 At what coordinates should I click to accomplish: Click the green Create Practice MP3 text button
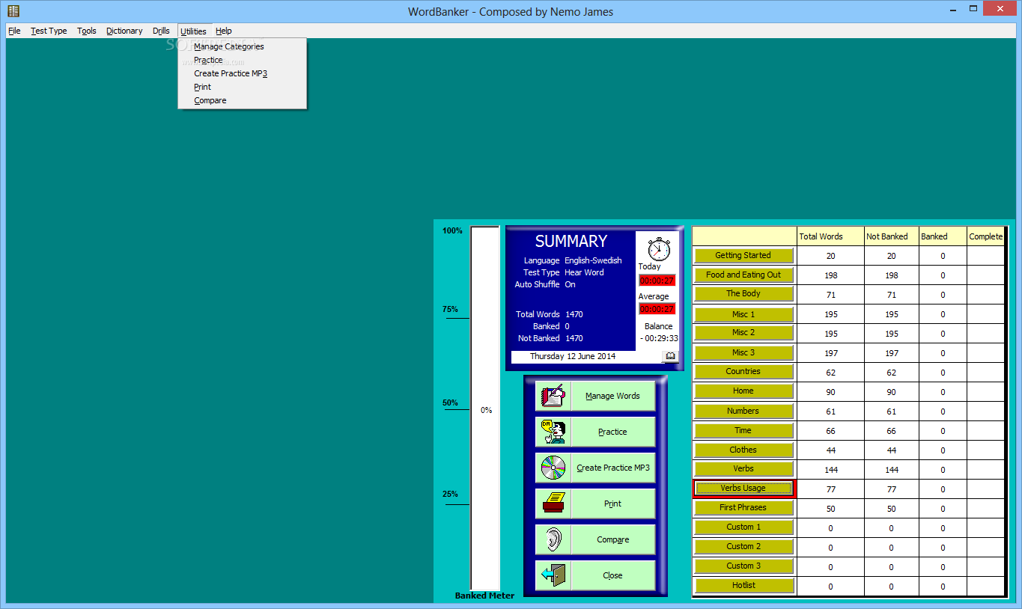point(612,468)
